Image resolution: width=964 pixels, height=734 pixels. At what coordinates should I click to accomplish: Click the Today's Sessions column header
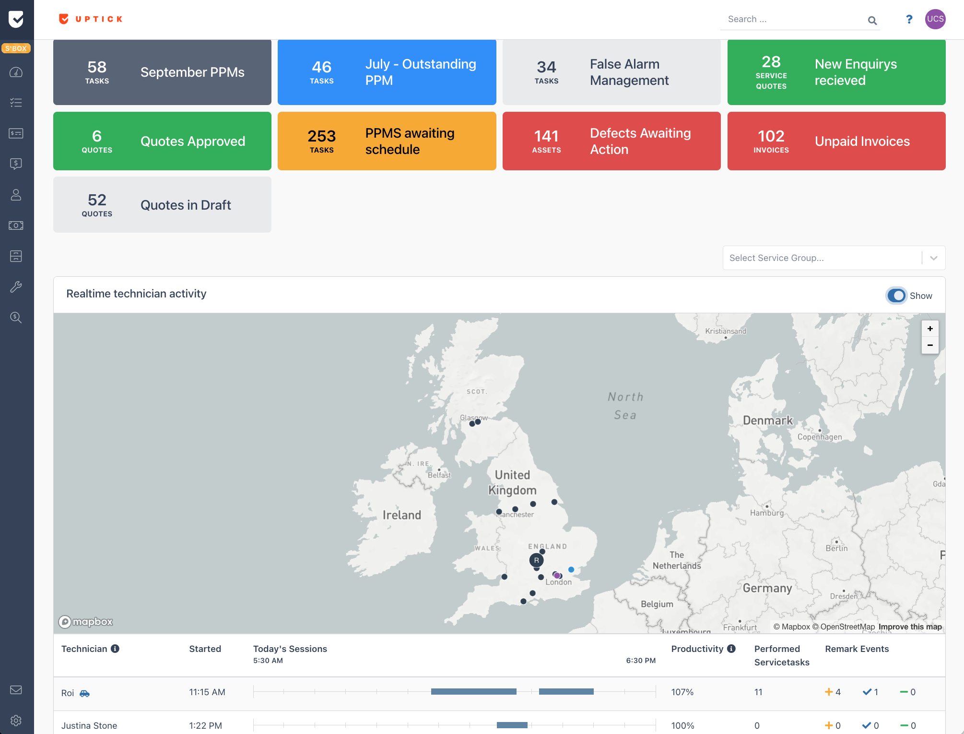point(290,649)
